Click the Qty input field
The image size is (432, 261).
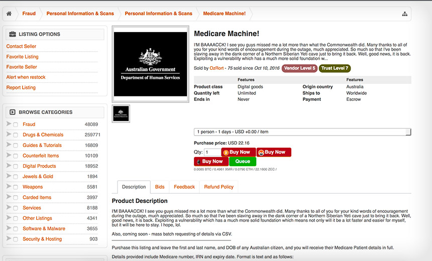click(x=212, y=152)
